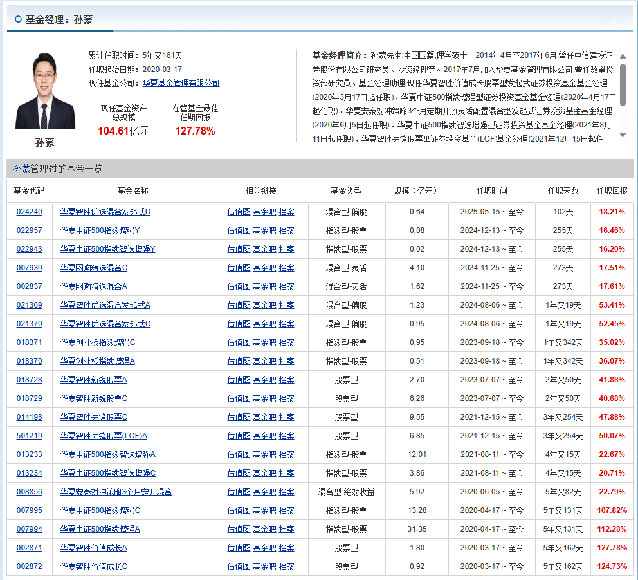
Task: Select tenure 2020-03-17 ~ 至今 of fund 002872
Action: (491, 566)
